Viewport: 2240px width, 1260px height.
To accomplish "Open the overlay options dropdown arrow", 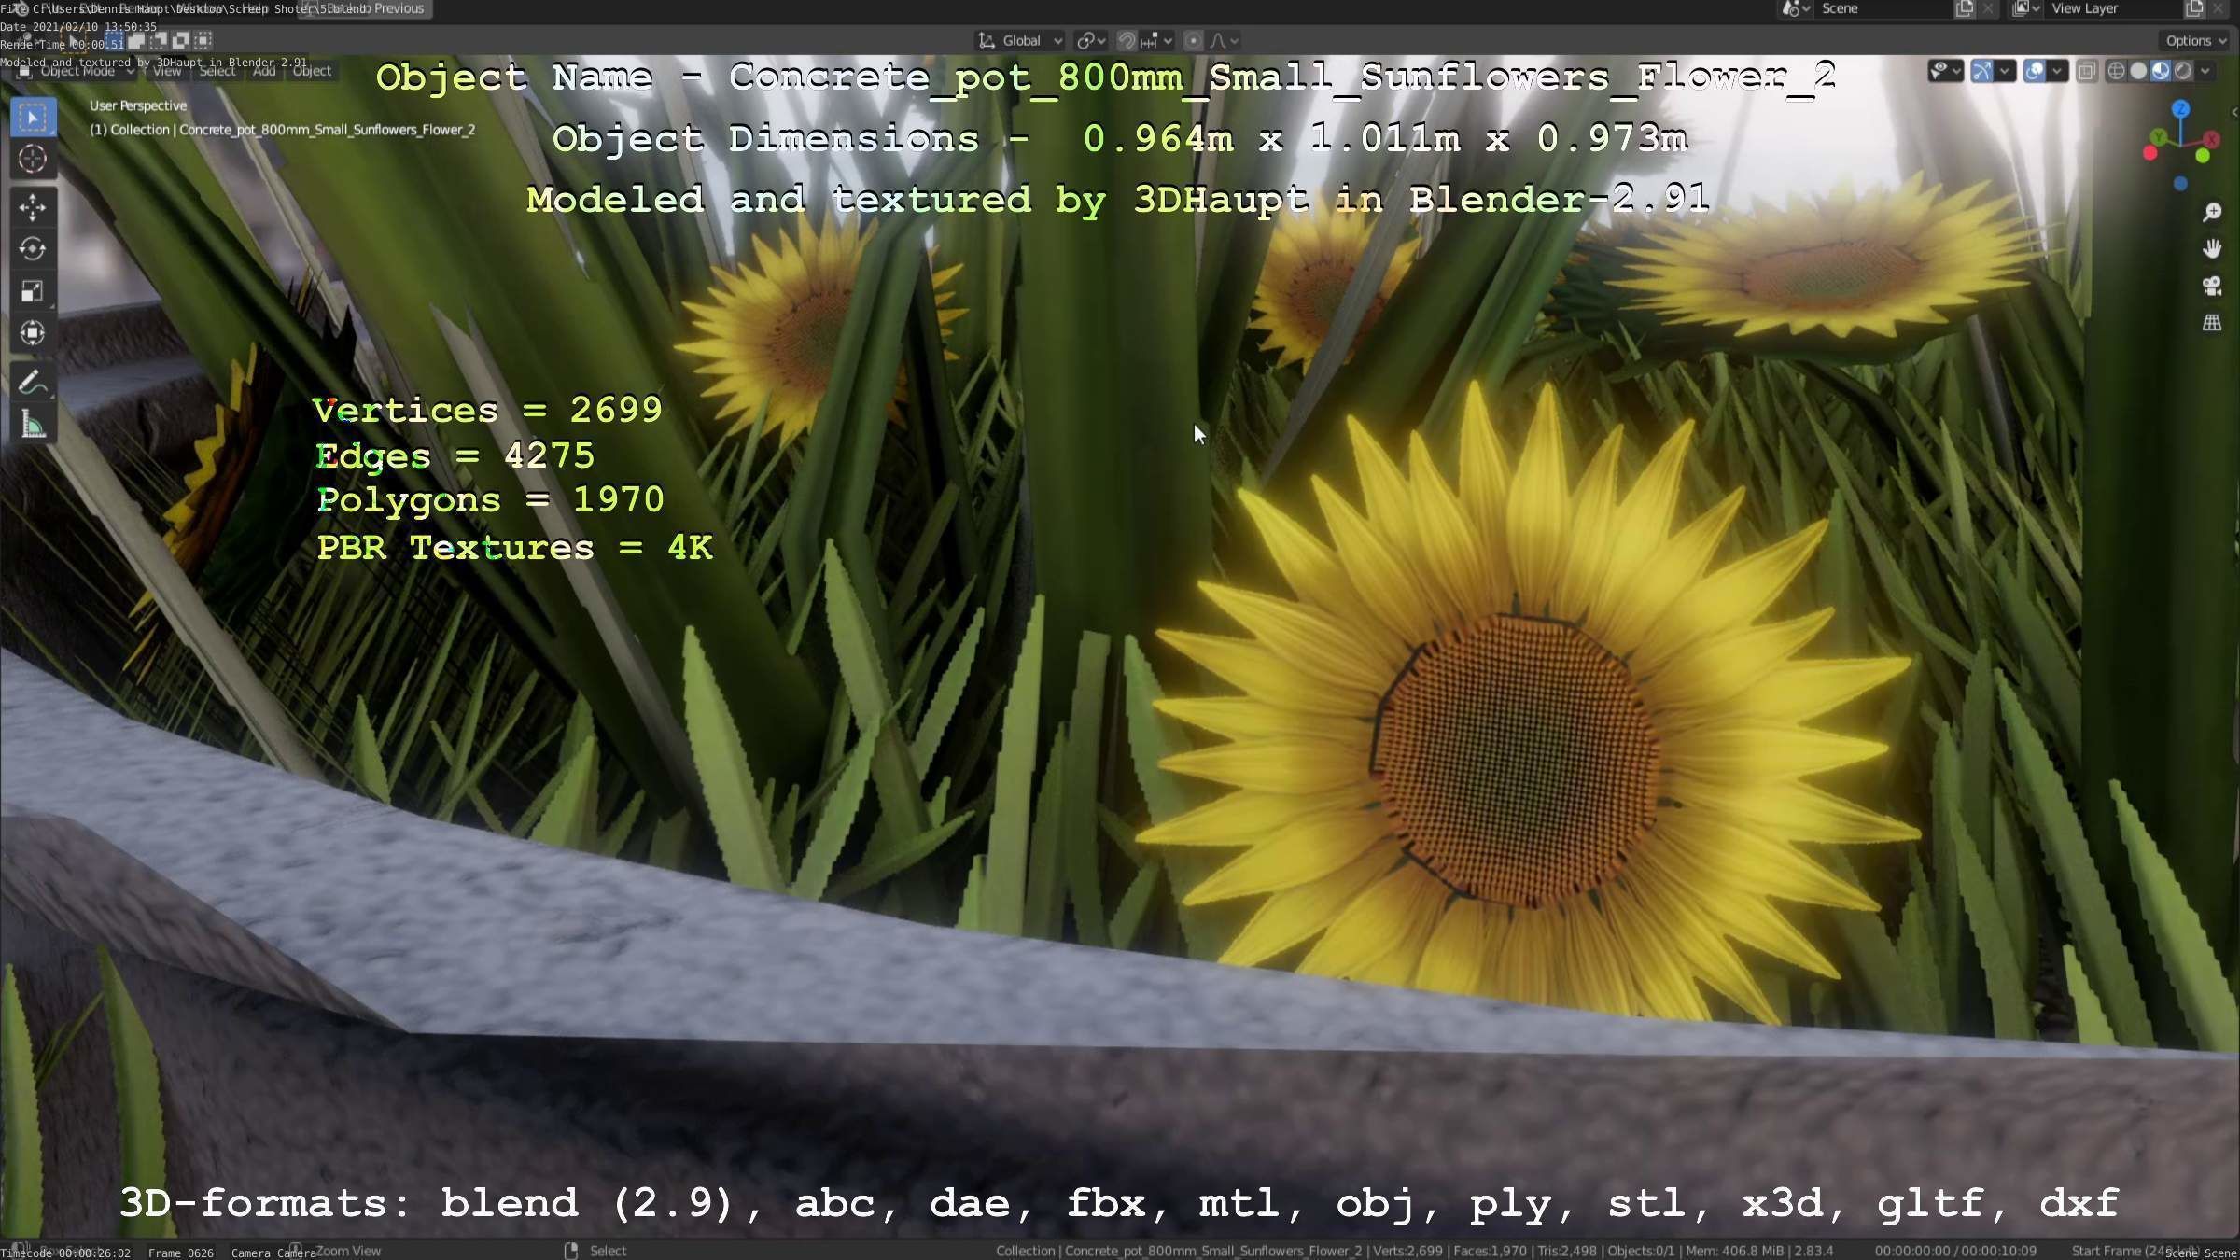I will click(2056, 71).
